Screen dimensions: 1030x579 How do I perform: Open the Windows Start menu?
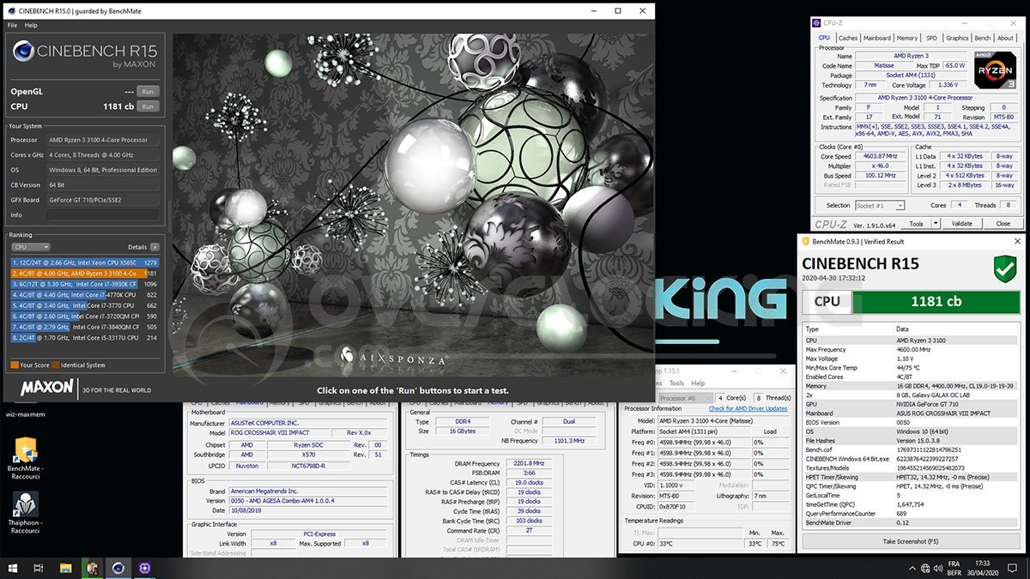click(x=11, y=567)
